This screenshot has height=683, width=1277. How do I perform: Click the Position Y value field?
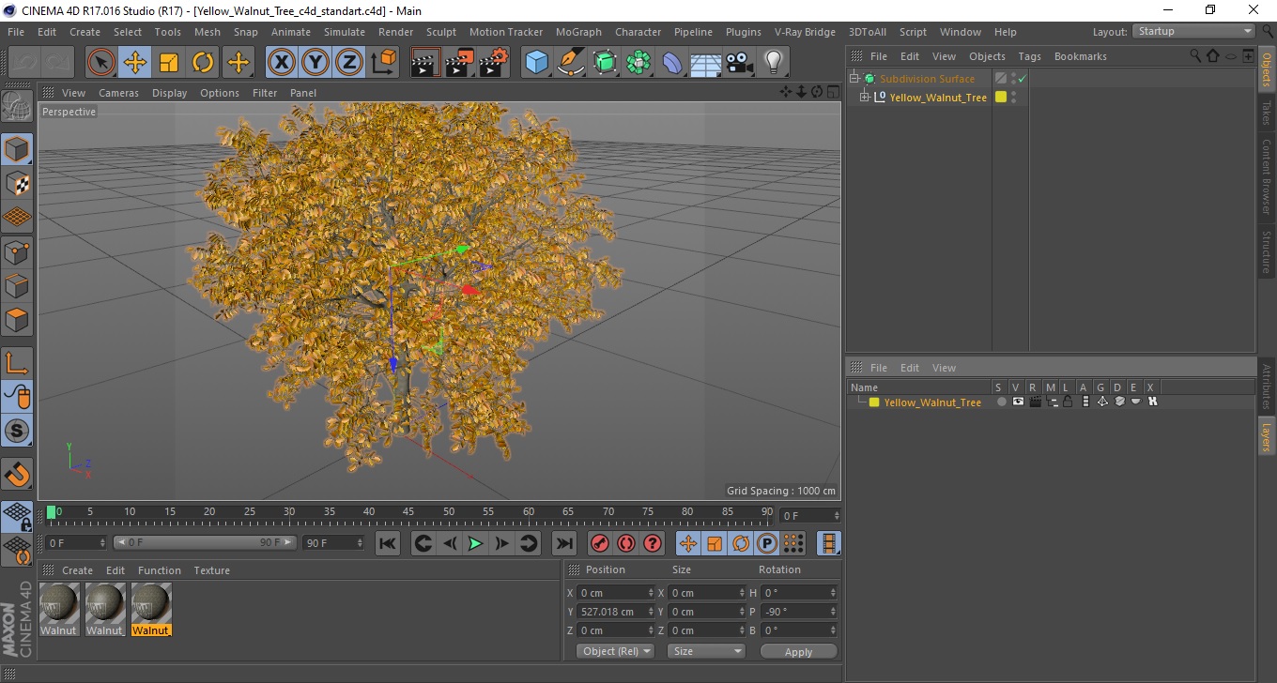pos(615,612)
